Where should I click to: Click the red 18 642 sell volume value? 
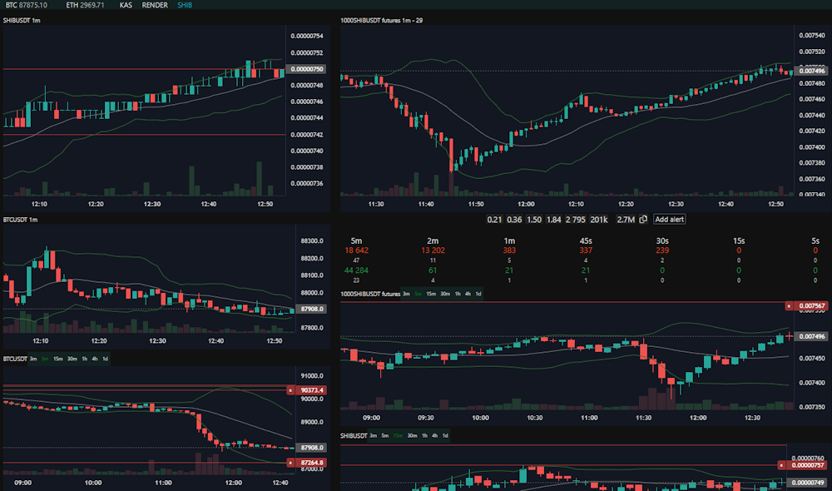[x=356, y=250]
